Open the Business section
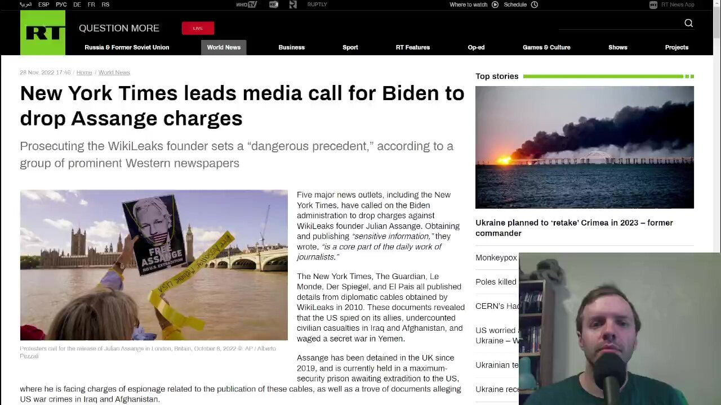The image size is (721, 405). 291,47
